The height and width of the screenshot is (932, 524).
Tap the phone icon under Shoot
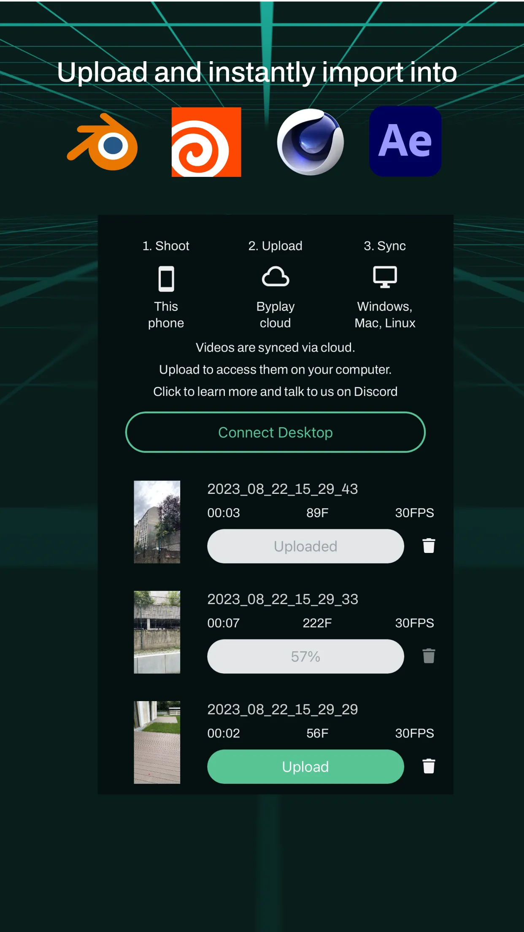166,279
